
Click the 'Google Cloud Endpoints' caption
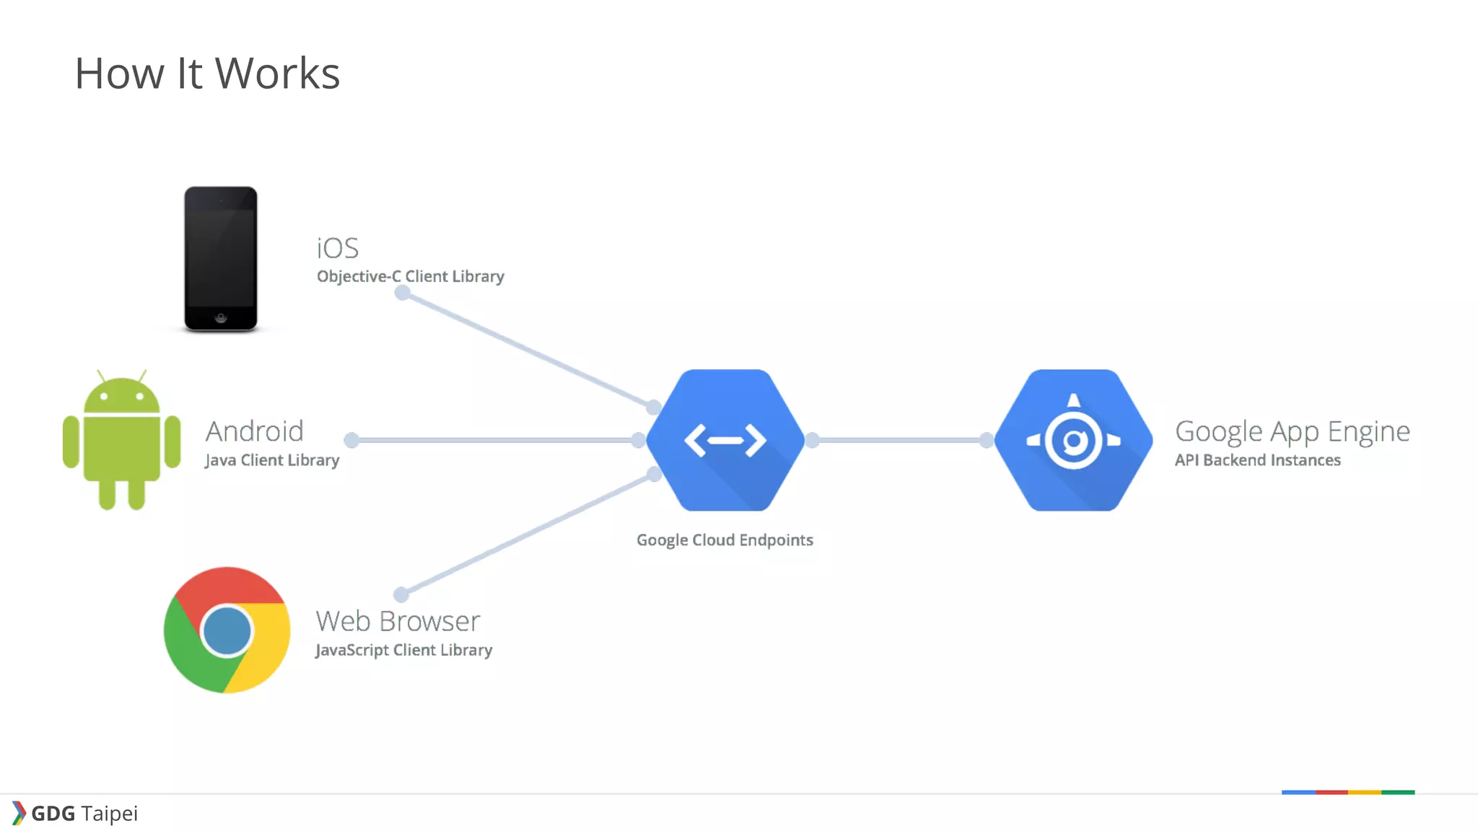tap(725, 540)
